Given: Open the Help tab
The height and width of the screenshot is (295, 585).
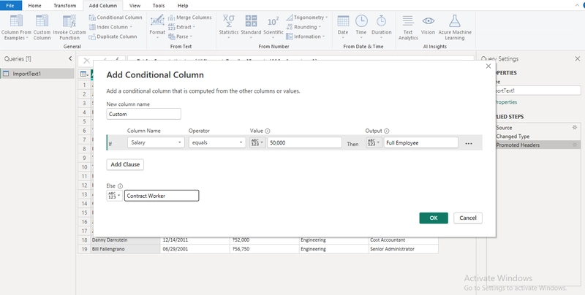Looking at the screenshot, I should tap(183, 6).
